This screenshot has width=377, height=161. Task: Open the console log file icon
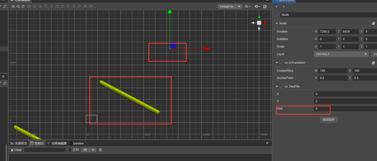[100, 150]
